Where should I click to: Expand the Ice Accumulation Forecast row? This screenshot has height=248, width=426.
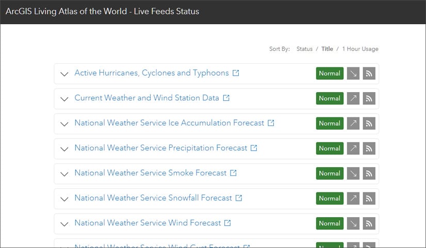[x=64, y=124]
